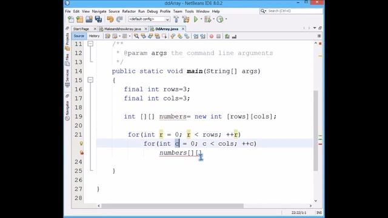388x218 pixels.
Task: Click the Redo arrow icon
Action: (x=119, y=19)
